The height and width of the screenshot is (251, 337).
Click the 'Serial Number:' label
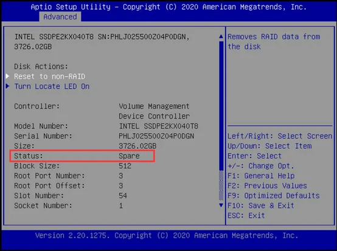(x=43, y=136)
